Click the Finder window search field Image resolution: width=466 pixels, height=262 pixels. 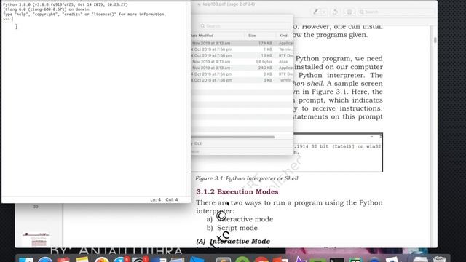tap(245, 26)
